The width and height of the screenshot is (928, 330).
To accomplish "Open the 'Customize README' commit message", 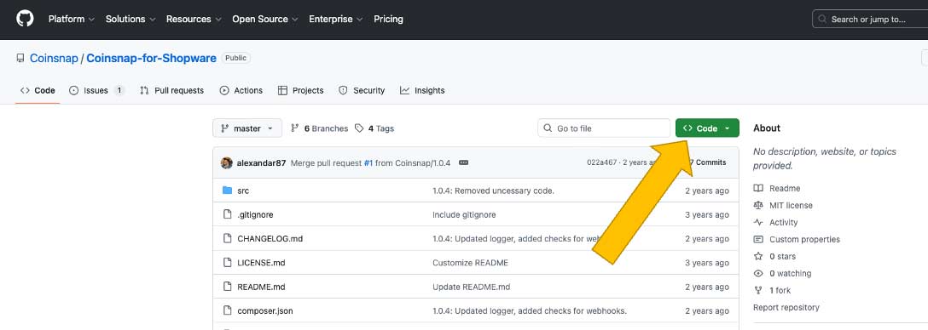I will pos(471,263).
